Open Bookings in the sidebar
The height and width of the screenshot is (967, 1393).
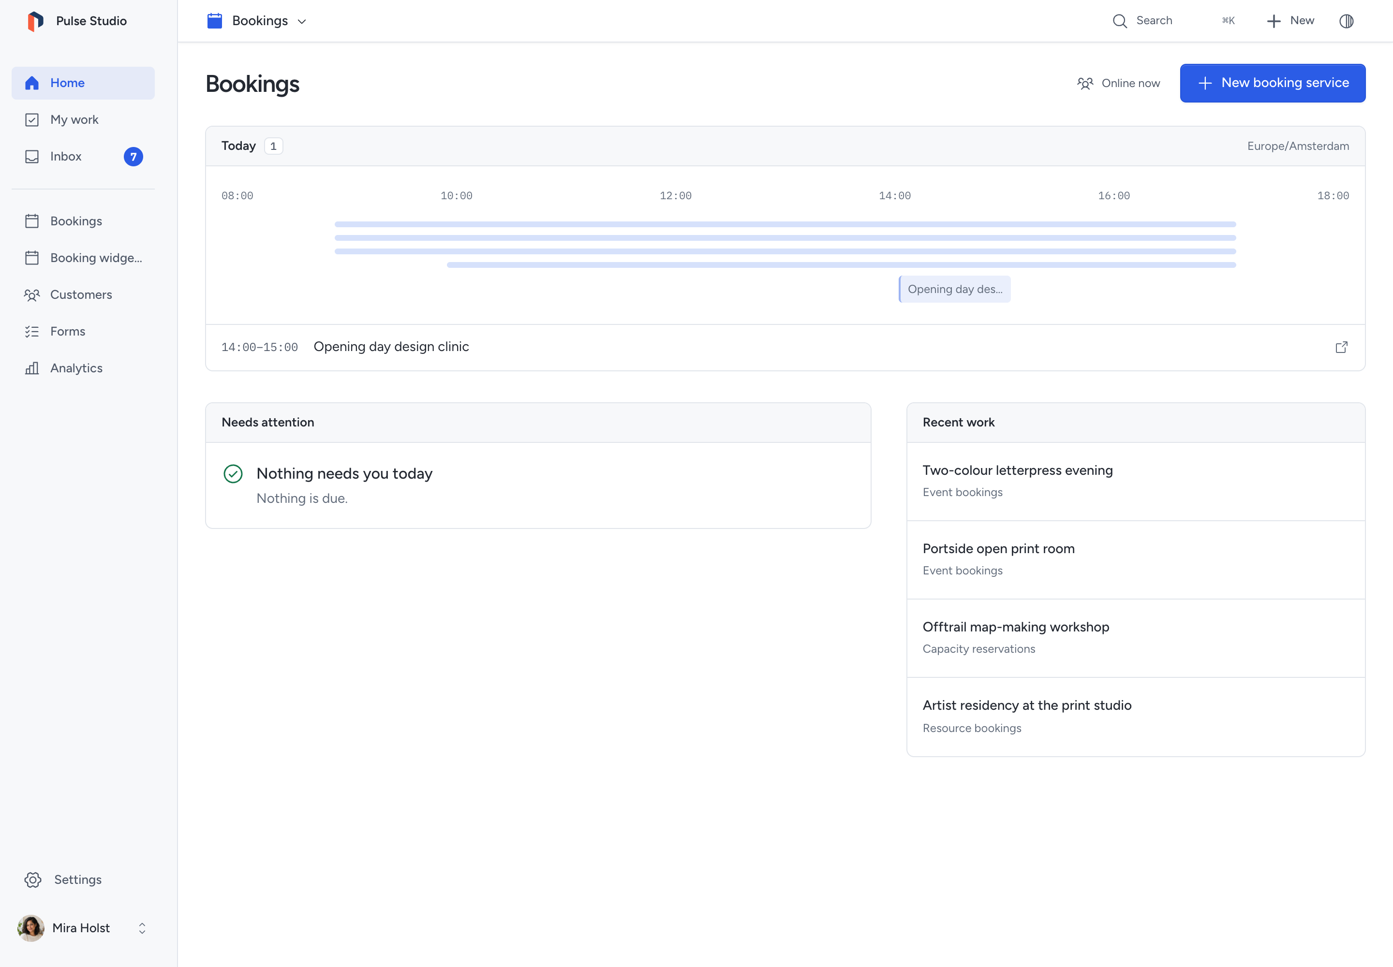click(83, 221)
